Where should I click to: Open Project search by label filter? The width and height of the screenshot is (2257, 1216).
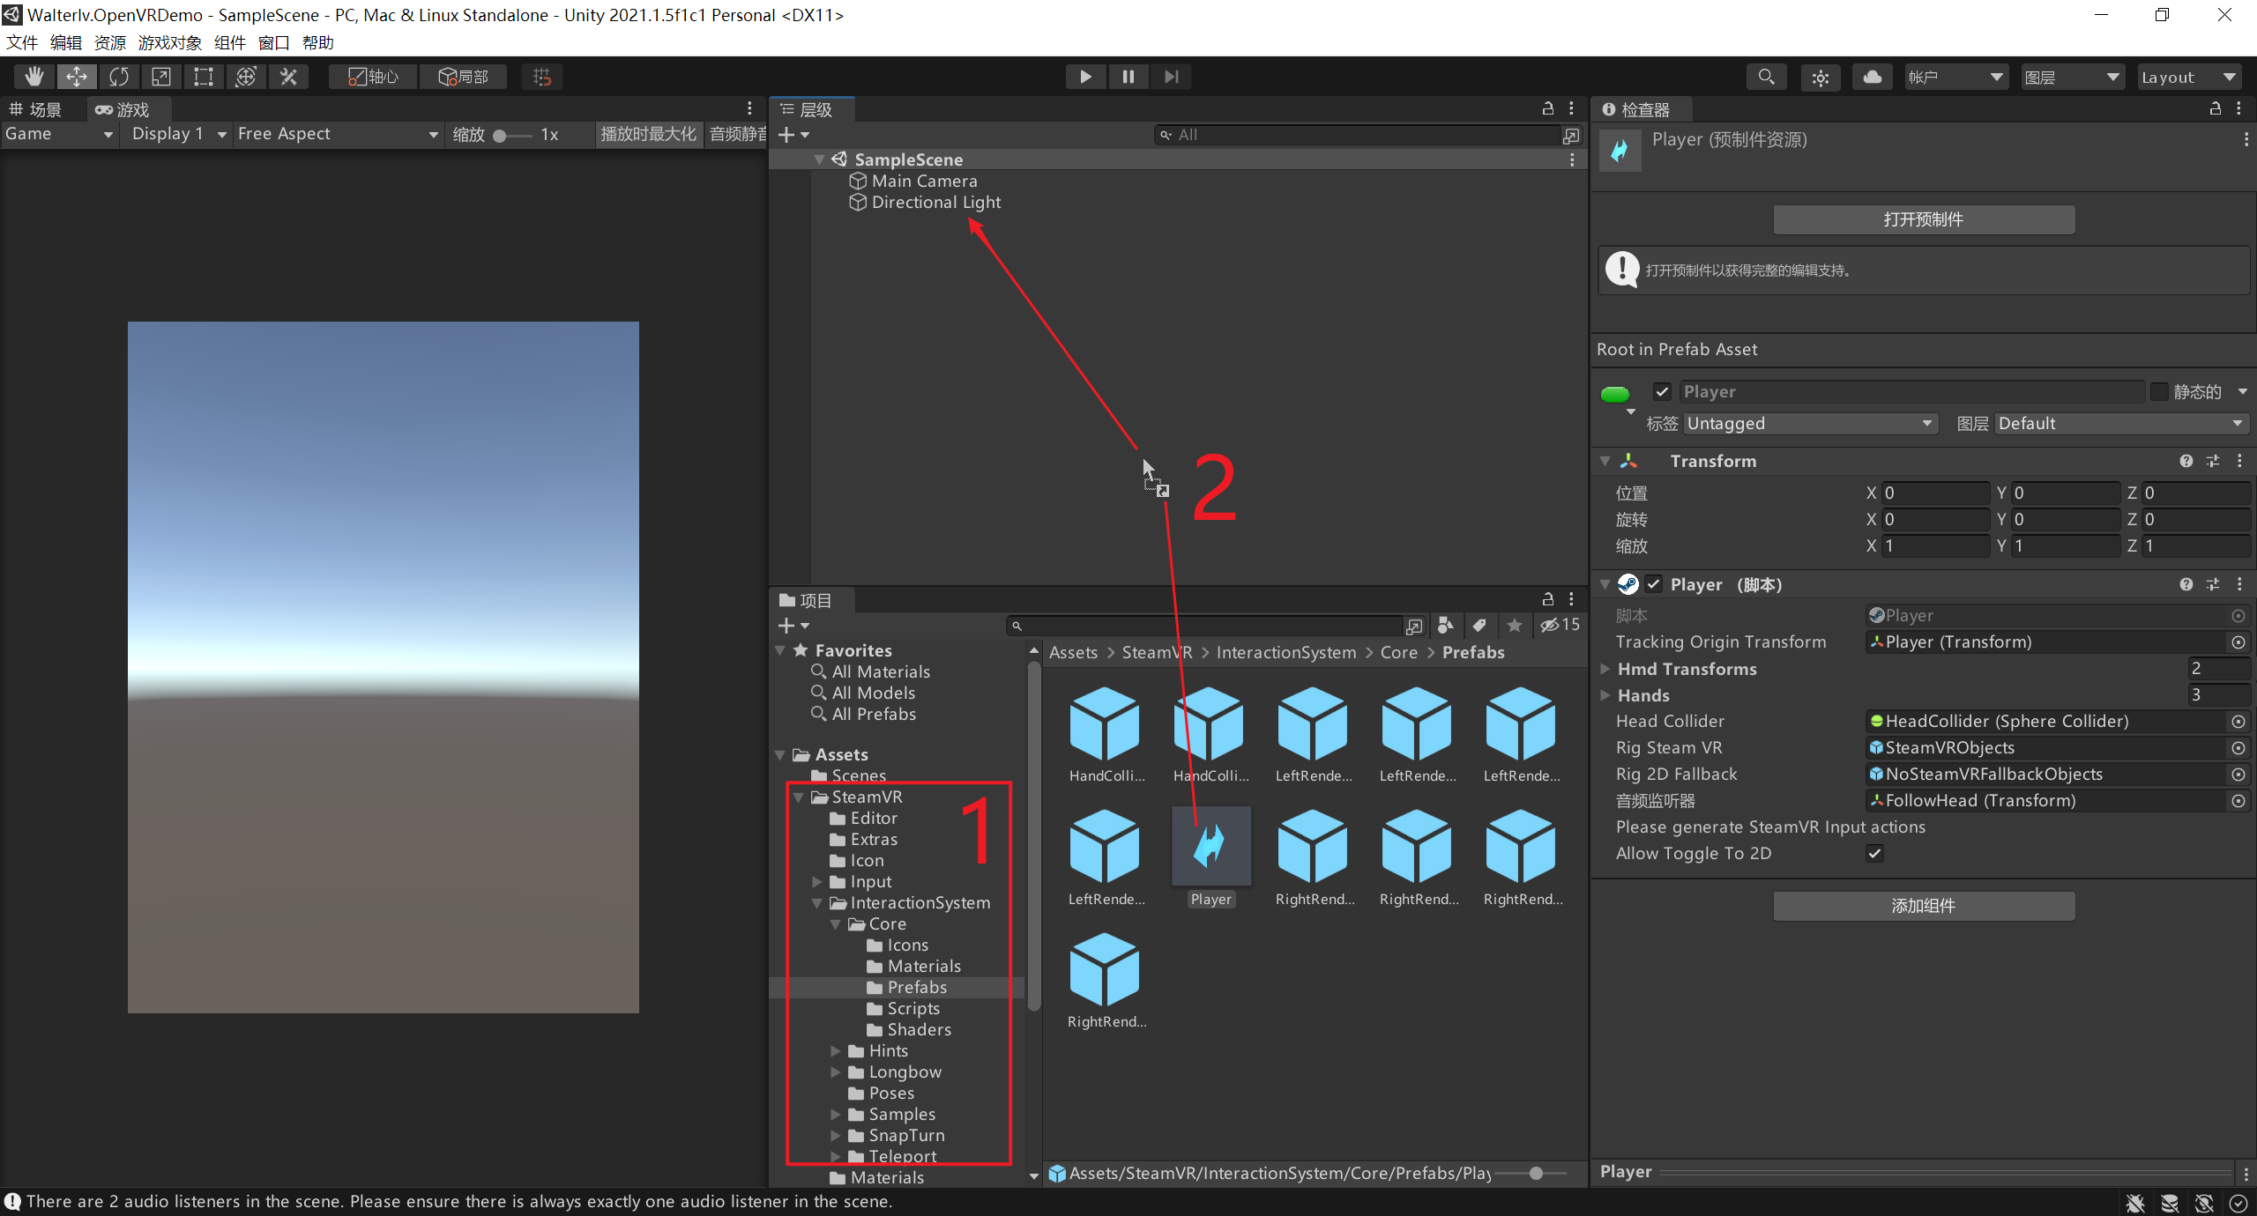pos(1479,625)
